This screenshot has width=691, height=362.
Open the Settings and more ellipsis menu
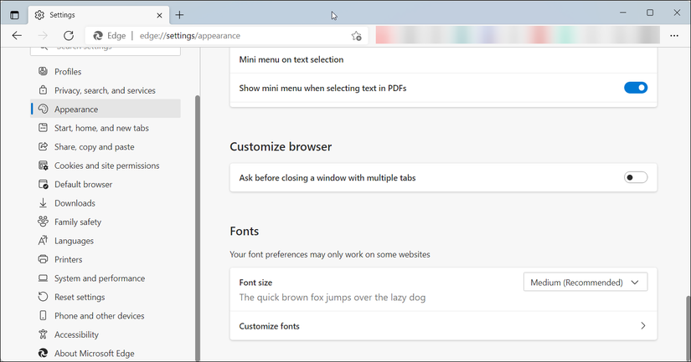click(x=674, y=36)
